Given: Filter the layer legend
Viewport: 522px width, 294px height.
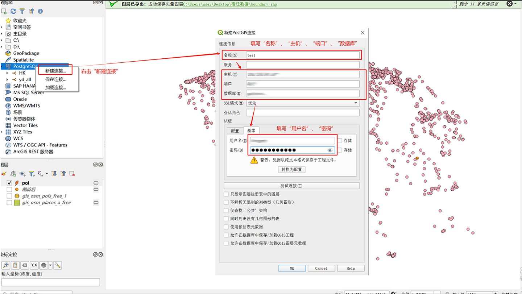Looking at the screenshot, I should 32,173.
